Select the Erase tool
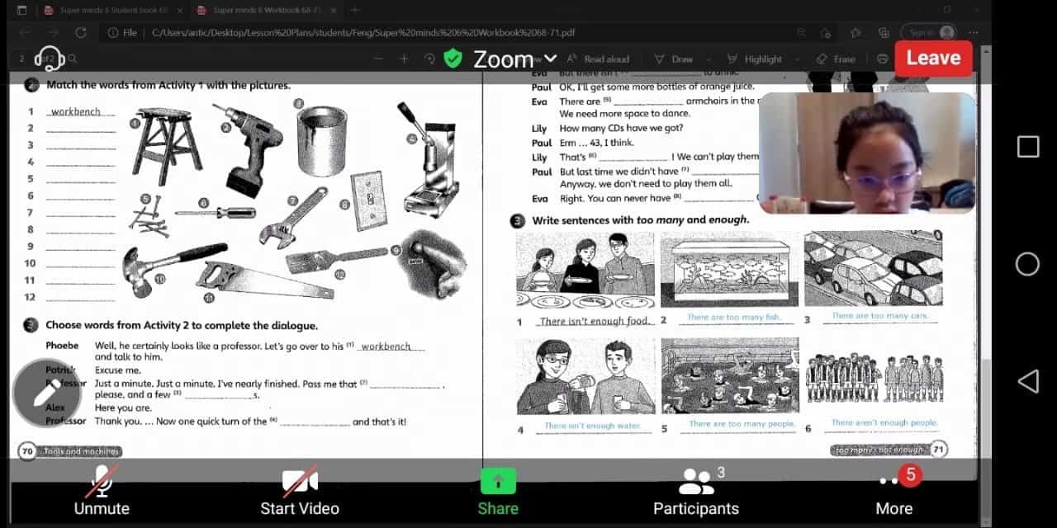The image size is (1057, 528). 836,59
